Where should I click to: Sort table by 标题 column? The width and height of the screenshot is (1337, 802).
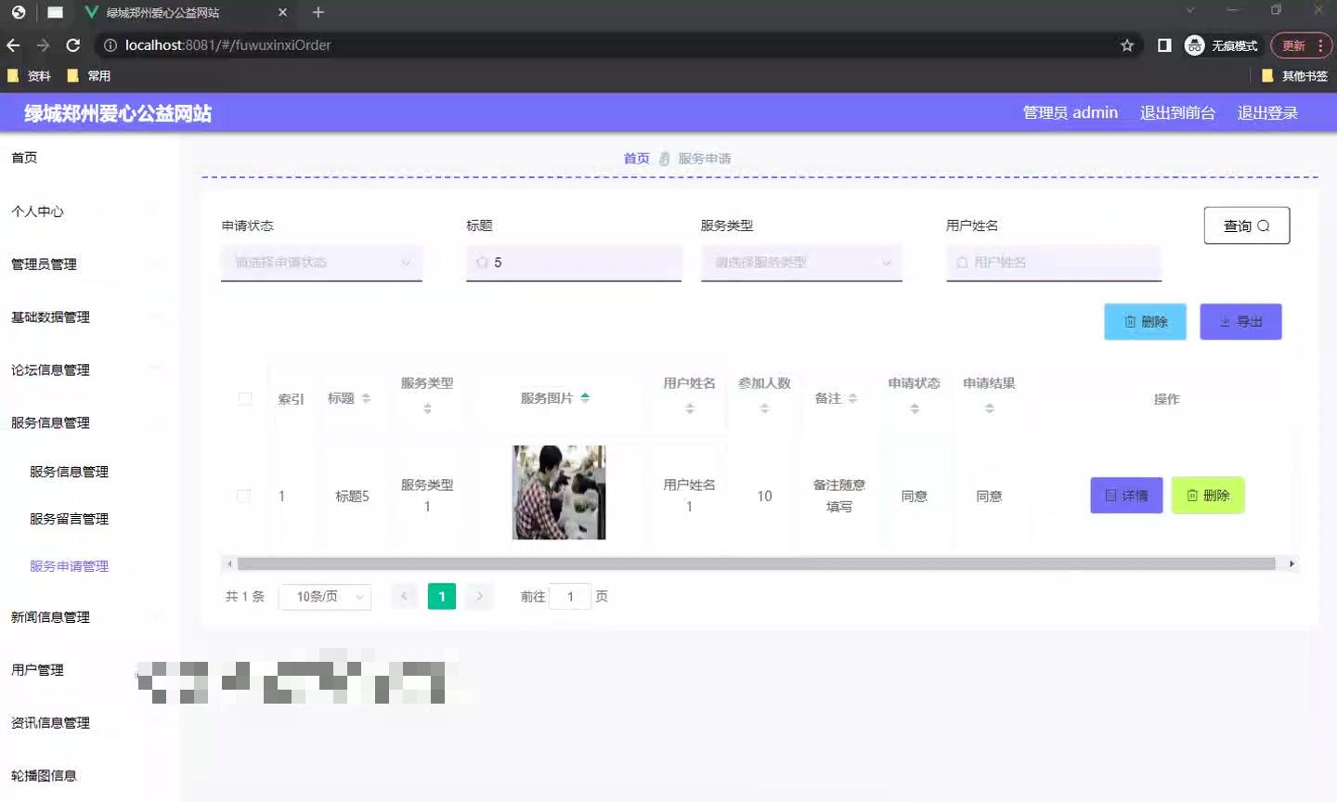[x=366, y=398]
